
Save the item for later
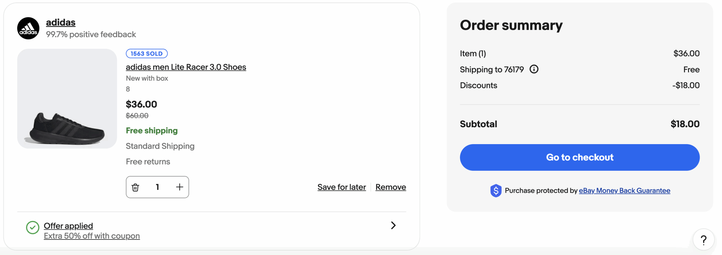(342, 187)
